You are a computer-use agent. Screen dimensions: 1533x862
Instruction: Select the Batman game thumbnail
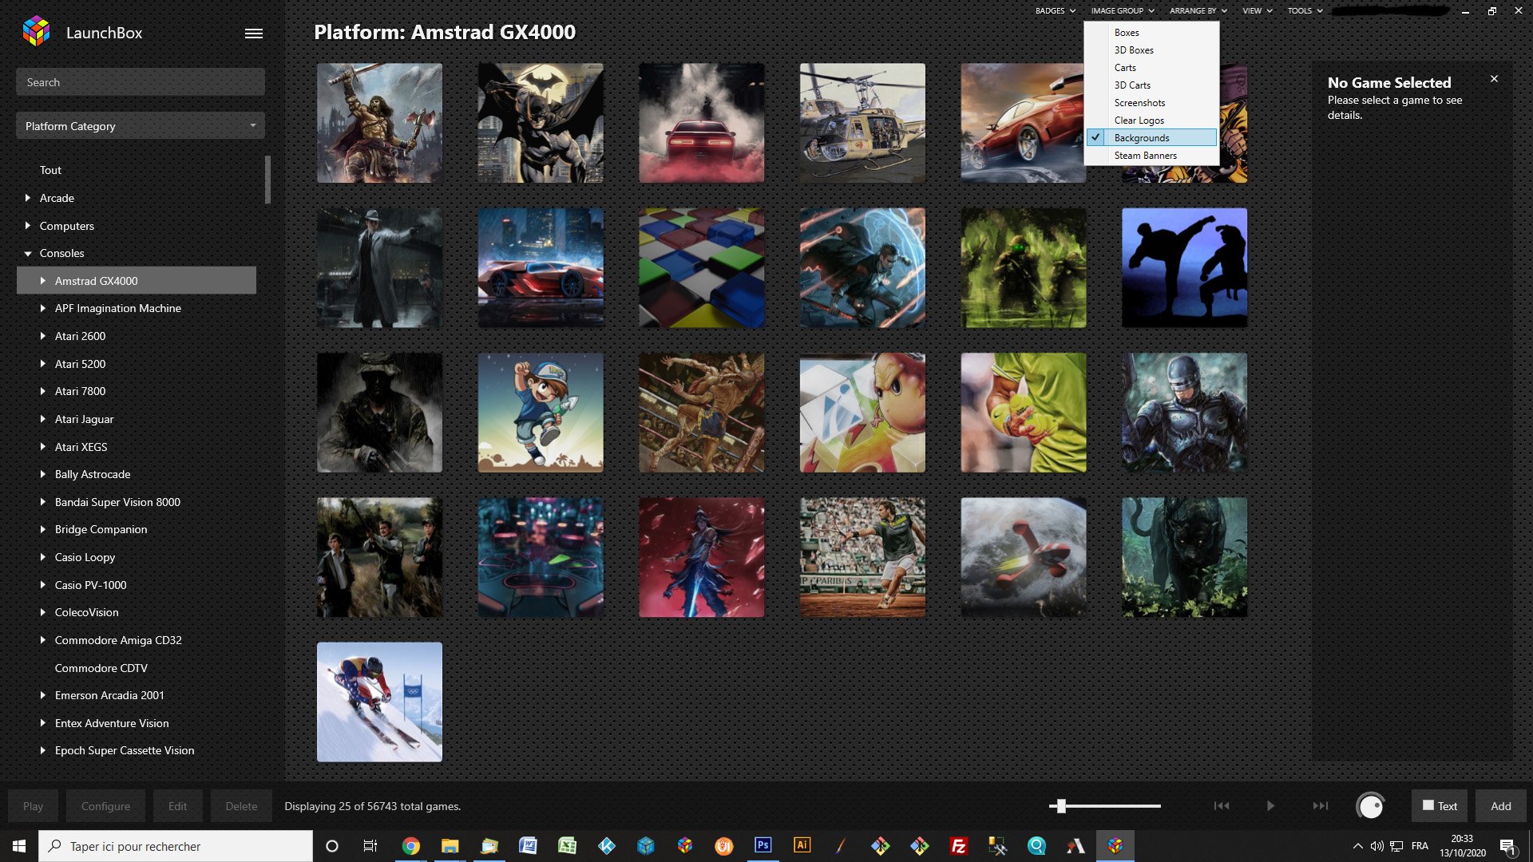coord(541,123)
